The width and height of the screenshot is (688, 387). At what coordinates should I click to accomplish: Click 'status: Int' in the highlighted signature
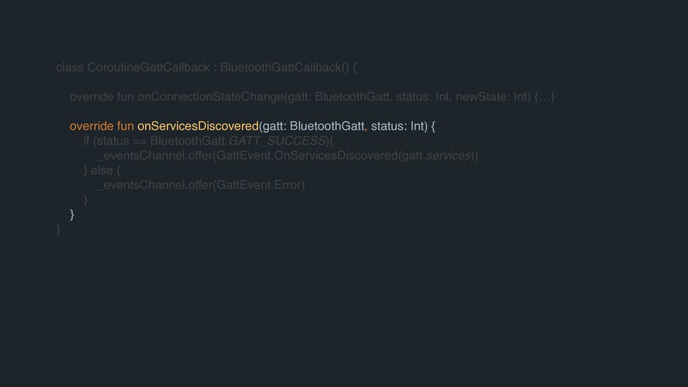397,126
